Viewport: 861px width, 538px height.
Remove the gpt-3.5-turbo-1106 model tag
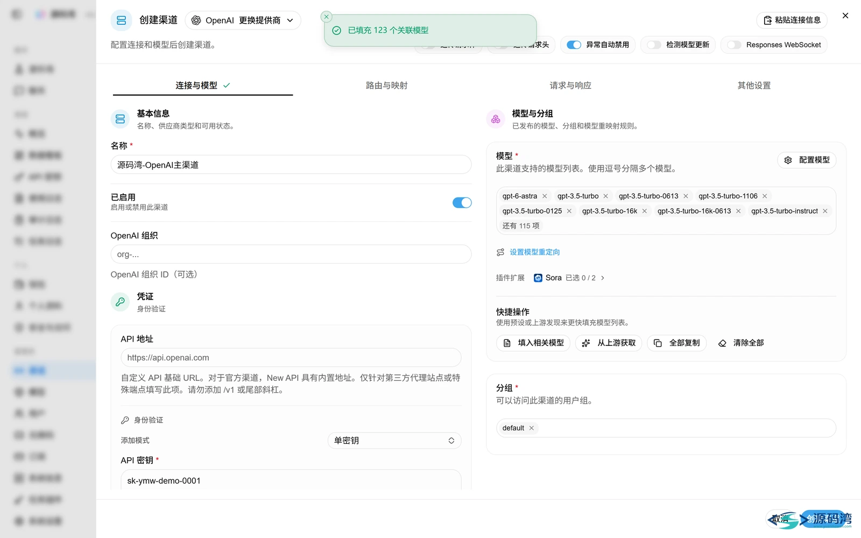765,196
